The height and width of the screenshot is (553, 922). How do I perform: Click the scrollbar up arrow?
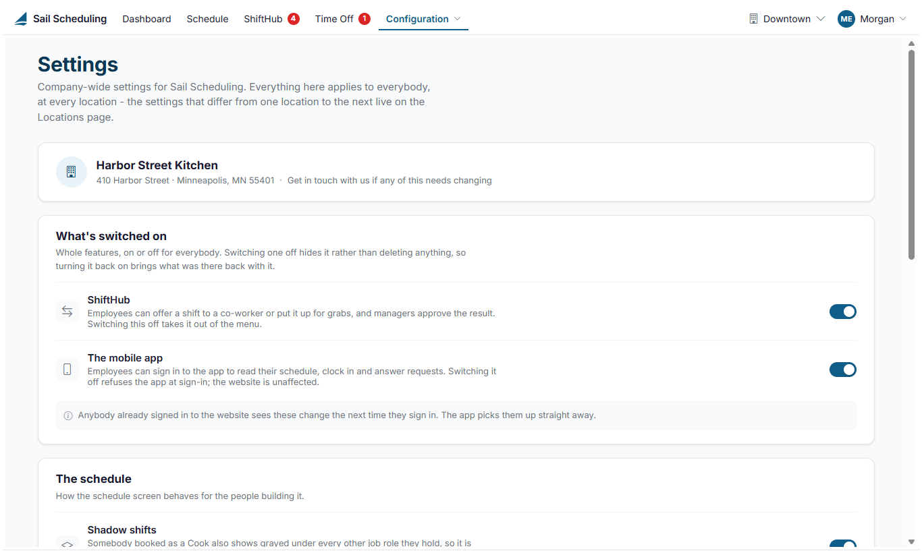point(911,43)
